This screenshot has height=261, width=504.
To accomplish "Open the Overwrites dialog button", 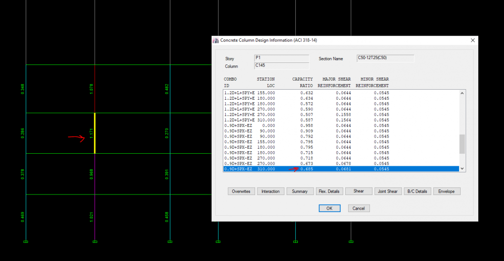I will [x=241, y=191].
